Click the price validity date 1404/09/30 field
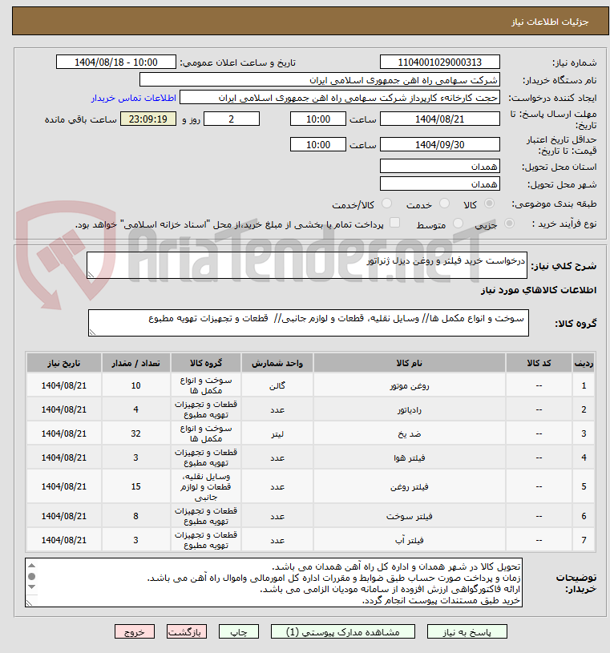 [439, 144]
